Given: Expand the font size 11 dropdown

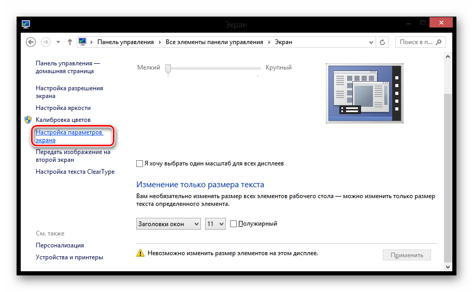Looking at the screenshot, I should coord(215,224).
